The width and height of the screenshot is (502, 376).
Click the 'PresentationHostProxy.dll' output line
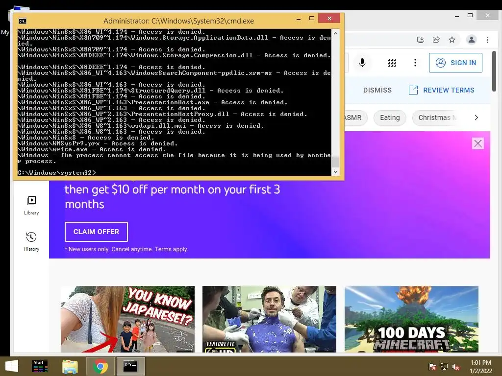(x=162, y=114)
